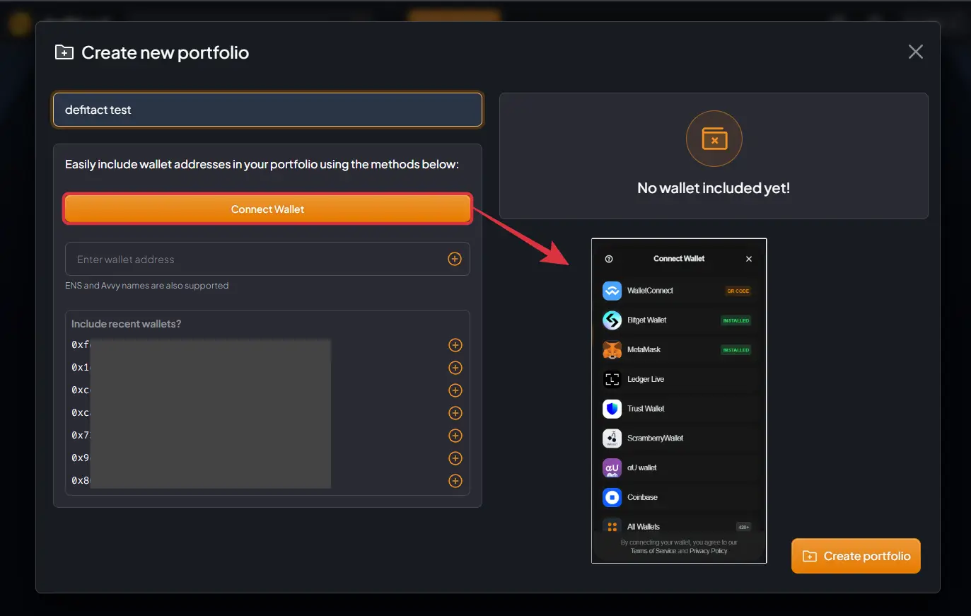Add recent wallet starting 0x9
The image size is (971, 616).
tap(455, 458)
